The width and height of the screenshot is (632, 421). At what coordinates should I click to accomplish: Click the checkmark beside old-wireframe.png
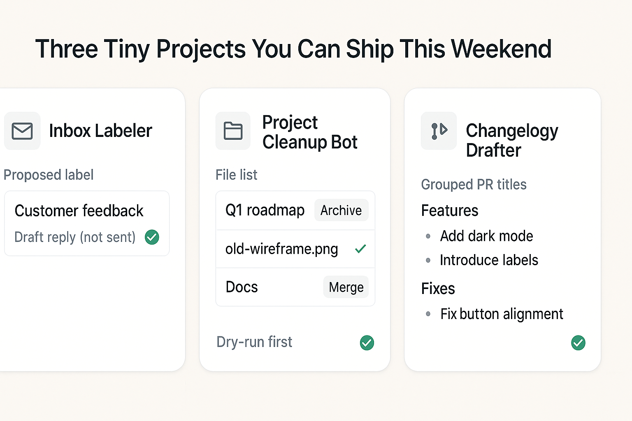click(x=360, y=249)
